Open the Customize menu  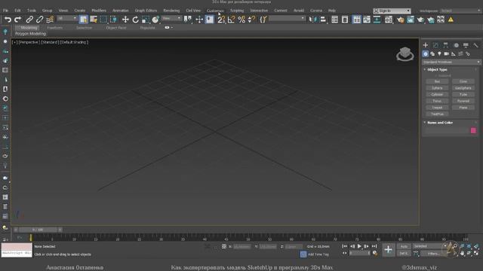tap(215, 11)
